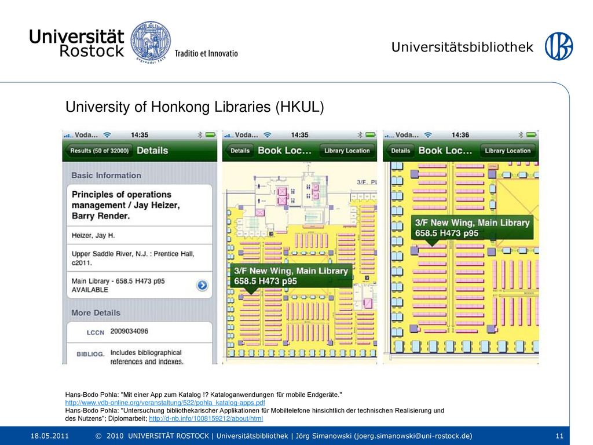Tap Wi-Fi icon in the Basic Information phone screen

click(107, 134)
